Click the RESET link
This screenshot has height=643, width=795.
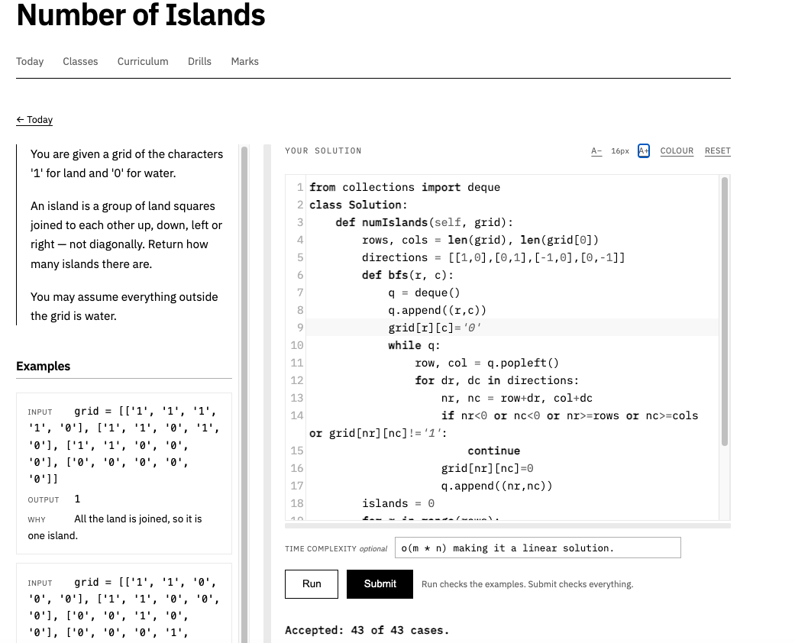point(717,150)
